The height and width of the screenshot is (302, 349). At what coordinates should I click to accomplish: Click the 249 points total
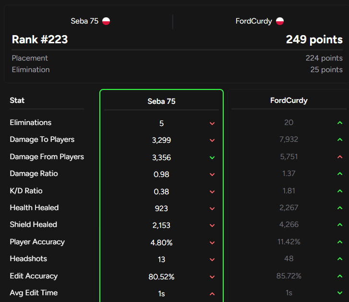tap(314, 39)
